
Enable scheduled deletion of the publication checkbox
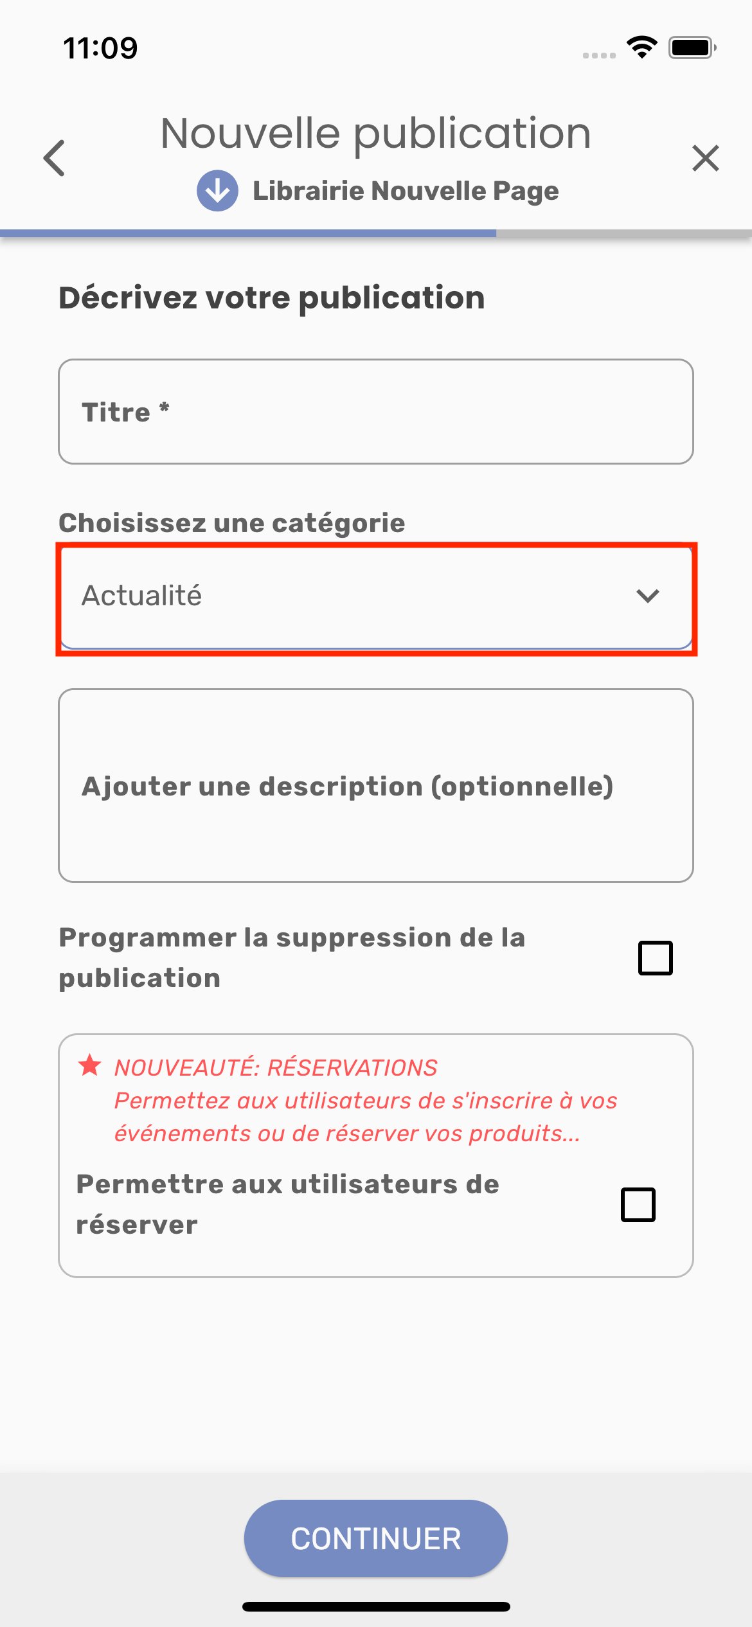coord(655,957)
